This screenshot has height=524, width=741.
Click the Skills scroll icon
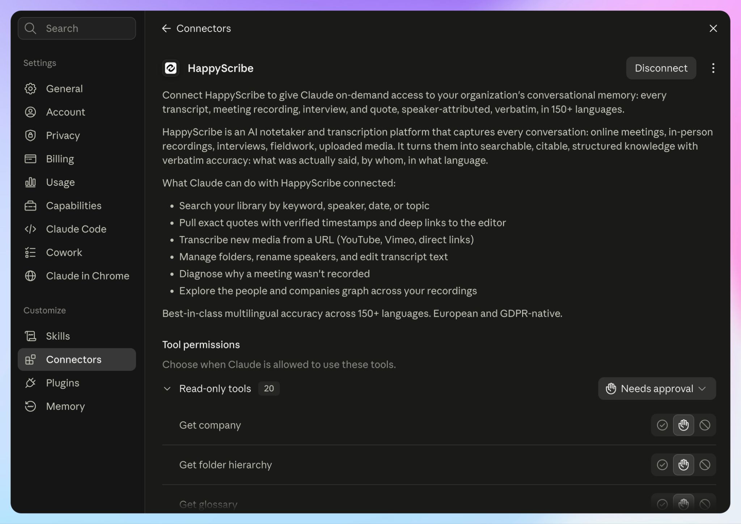click(30, 336)
